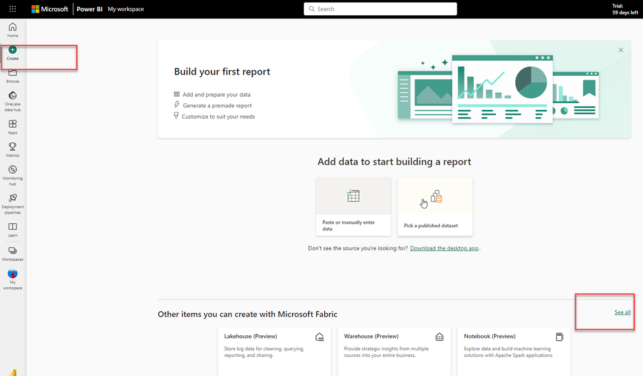Click See all link
Image resolution: width=643 pixels, height=376 pixels.
622,312
